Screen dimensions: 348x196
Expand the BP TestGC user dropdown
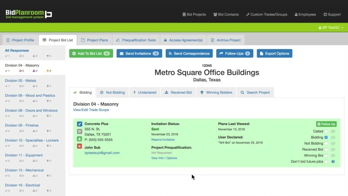[331, 27]
